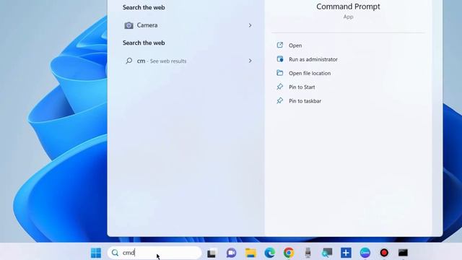The image size is (462, 260).
Task: Click the taskbar search field containing cmd
Action: coord(154,253)
